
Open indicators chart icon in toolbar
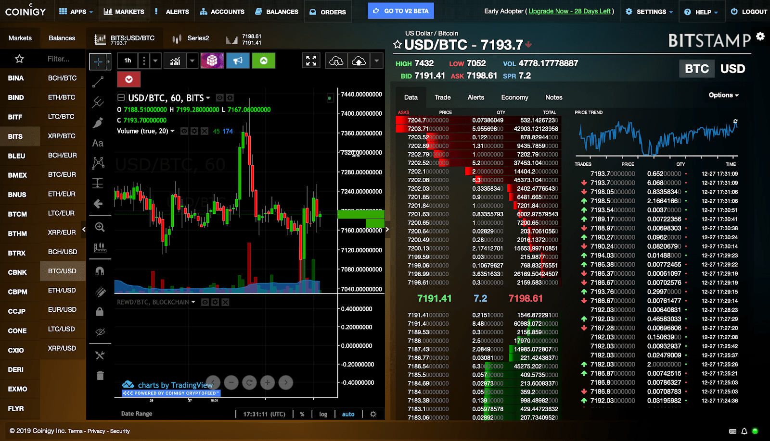tap(175, 61)
